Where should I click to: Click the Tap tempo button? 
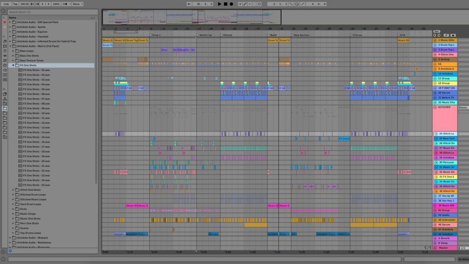pos(15,4)
